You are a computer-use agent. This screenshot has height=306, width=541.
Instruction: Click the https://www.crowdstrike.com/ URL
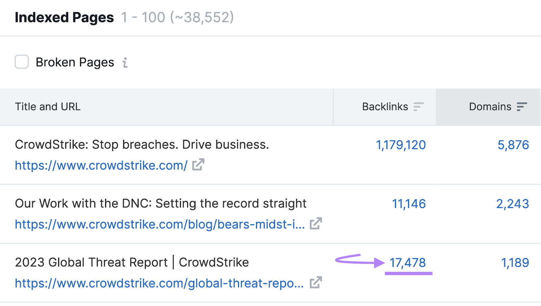(x=100, y=165)
